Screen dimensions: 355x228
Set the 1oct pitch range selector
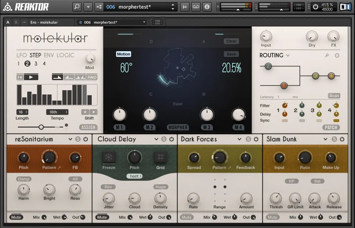134,176
